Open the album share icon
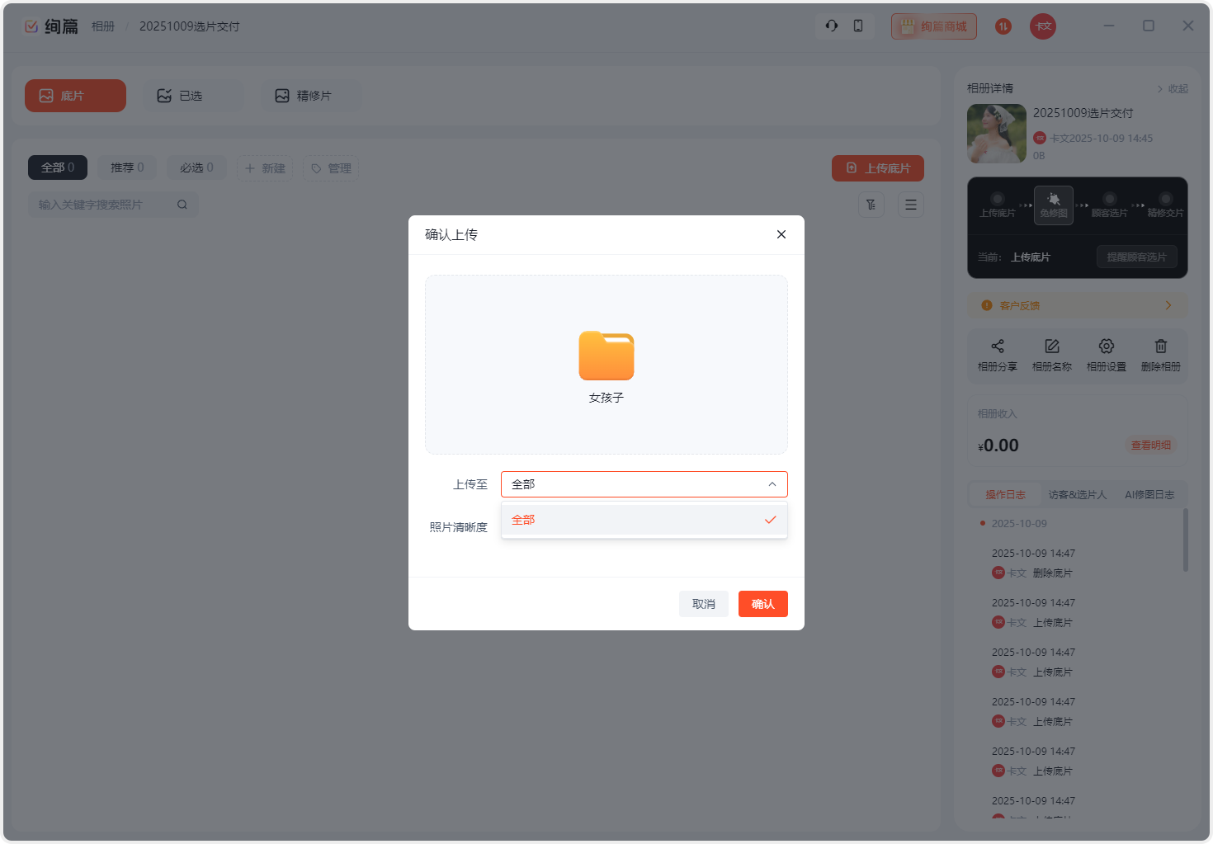This screenshot has height=844, width=1213. 997,347
